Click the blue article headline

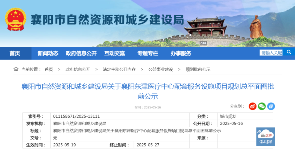[x=148, y=91]
